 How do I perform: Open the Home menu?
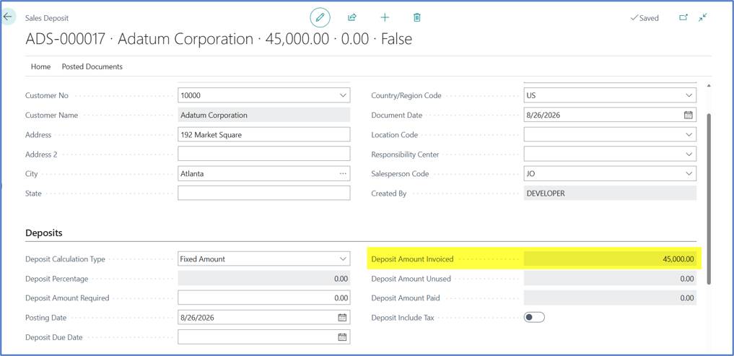point(40,66)
